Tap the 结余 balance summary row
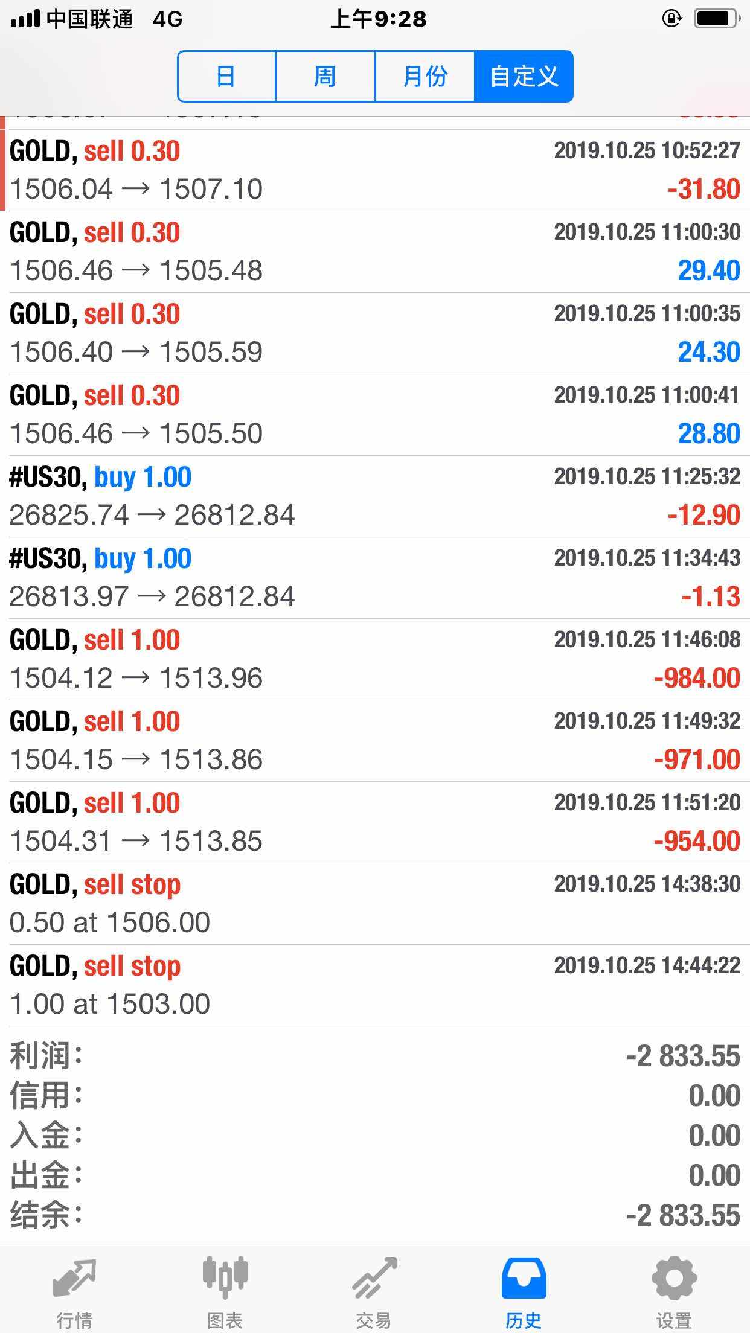This screenshot has height=1333, width=750. [375, 1215]
